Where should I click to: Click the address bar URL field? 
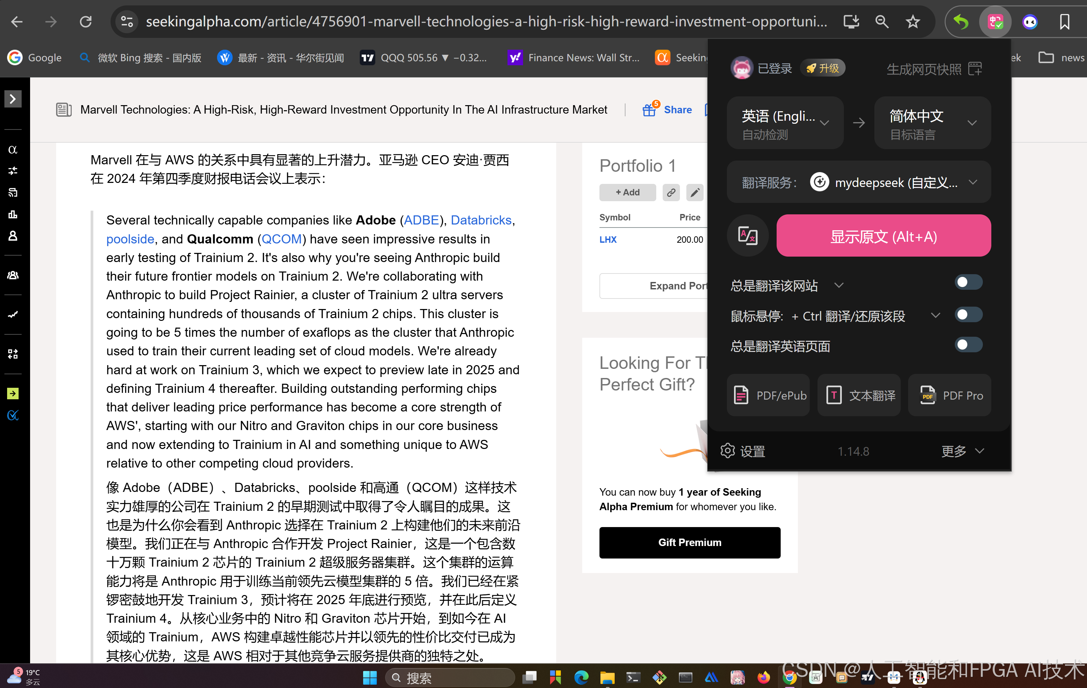(x=487, y=21)
